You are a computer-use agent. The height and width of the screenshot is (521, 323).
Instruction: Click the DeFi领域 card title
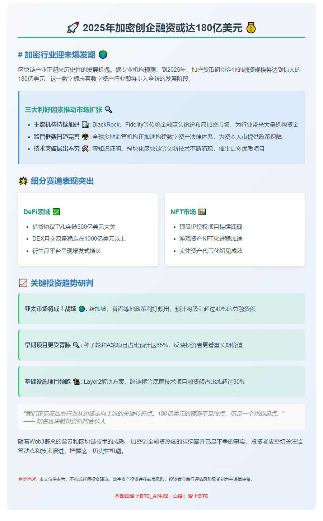pyautogui.click(x=37, y=212)
